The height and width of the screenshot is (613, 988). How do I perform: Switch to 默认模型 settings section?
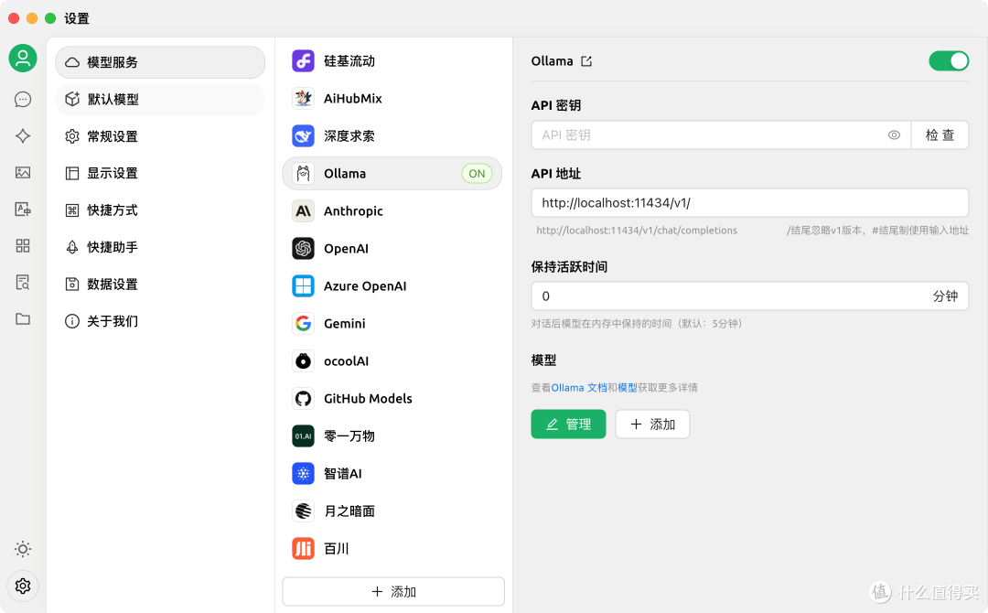tap(160, 100)
